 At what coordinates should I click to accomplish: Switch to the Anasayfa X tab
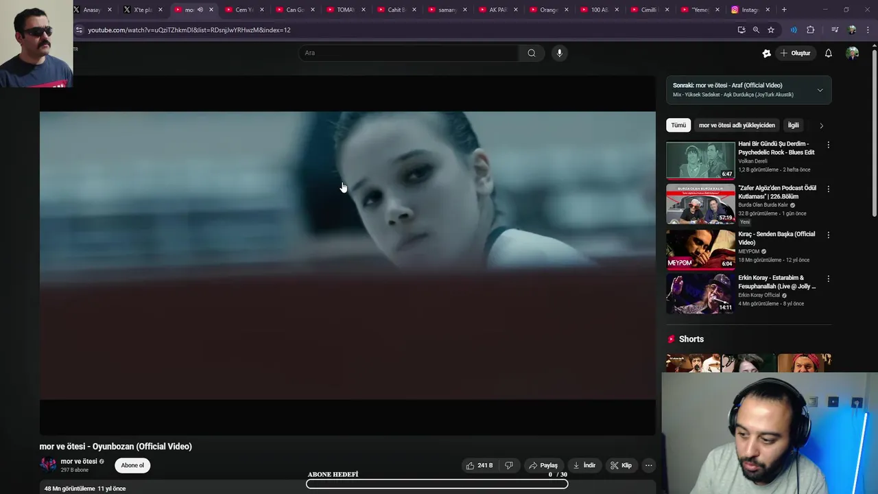tap(92, 10)
